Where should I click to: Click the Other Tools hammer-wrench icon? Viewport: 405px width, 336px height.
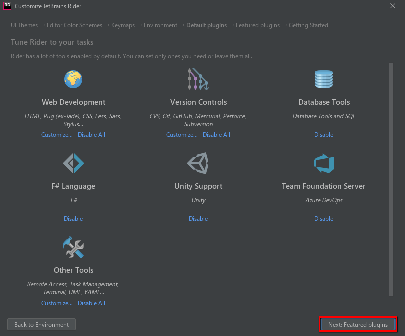pos(73,247)
